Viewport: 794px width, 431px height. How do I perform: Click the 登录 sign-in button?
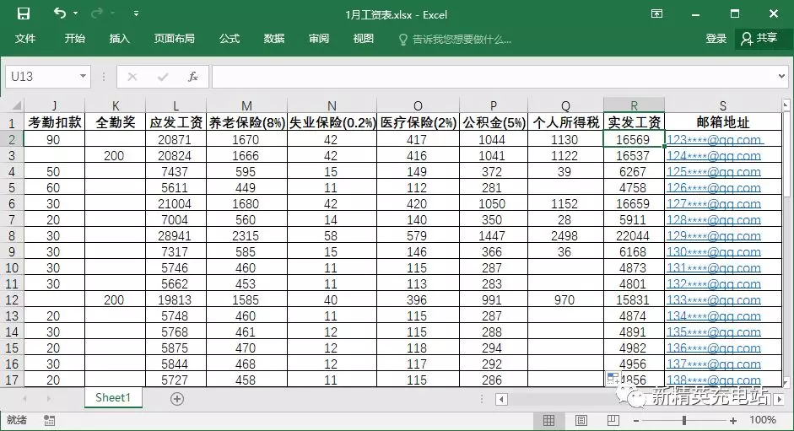pyautogui.click(x=716, y=39)
